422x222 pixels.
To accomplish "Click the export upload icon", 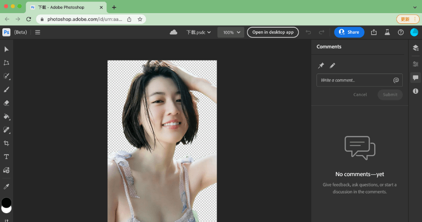I will pos(374,32).
